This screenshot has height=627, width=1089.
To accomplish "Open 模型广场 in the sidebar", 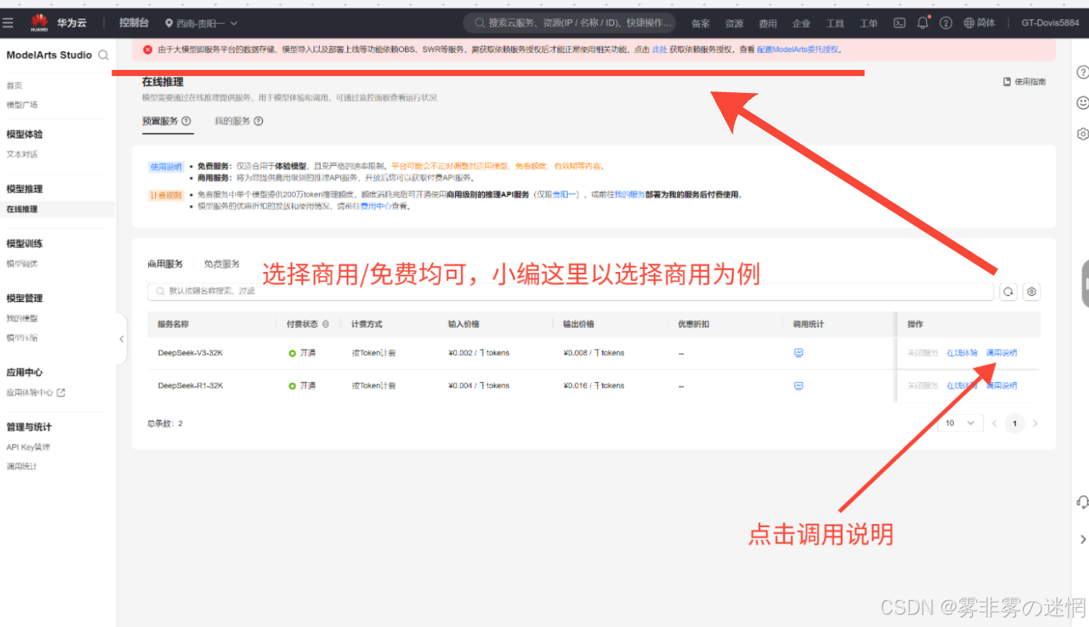I will click(x=22, y=104).
